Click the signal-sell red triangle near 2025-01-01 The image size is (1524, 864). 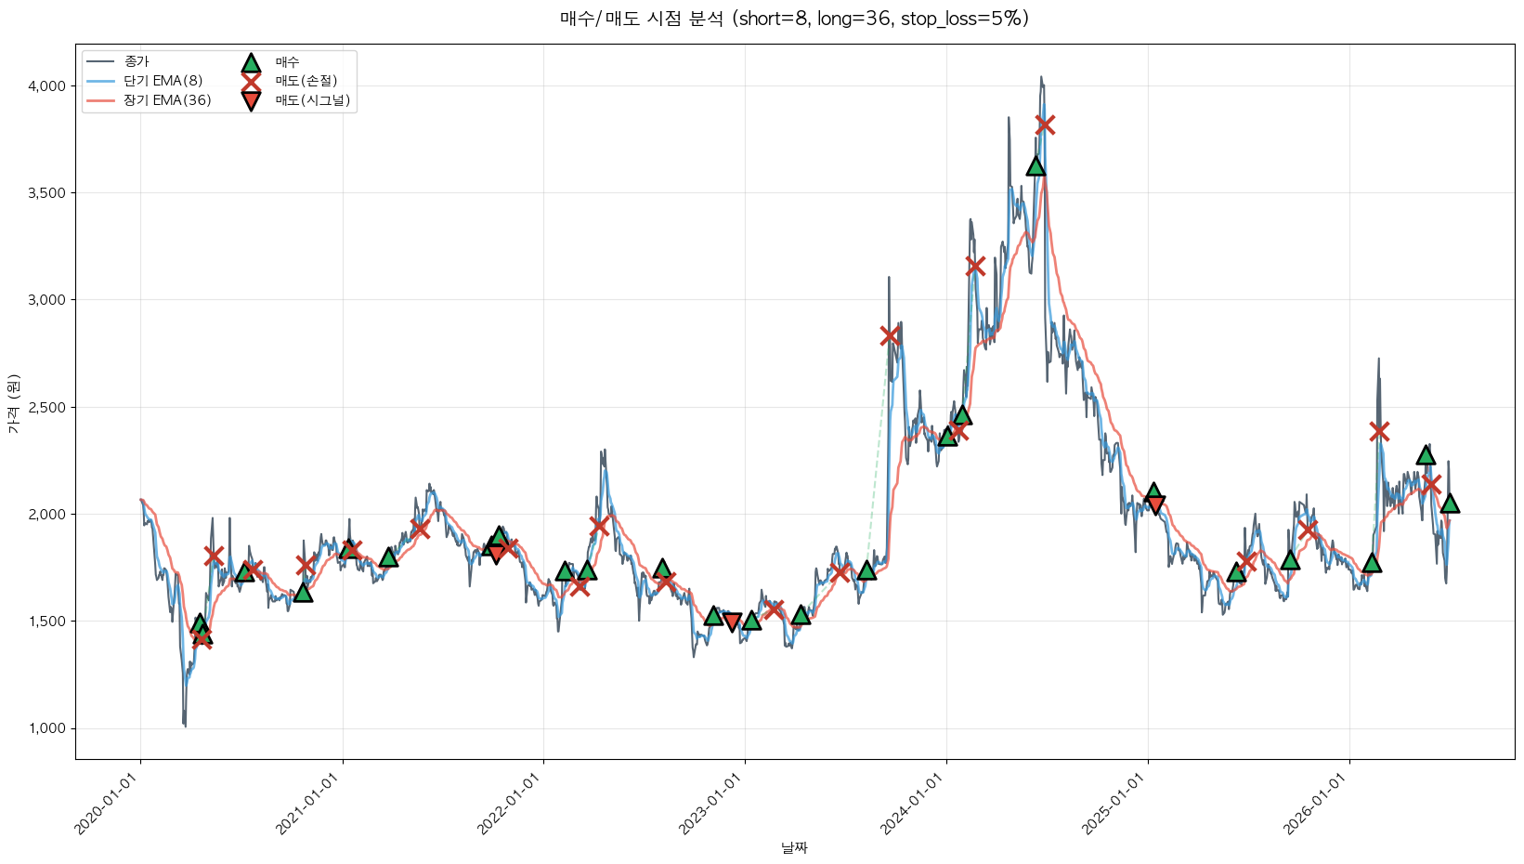pyautogui.click(x=1155, y=504)
